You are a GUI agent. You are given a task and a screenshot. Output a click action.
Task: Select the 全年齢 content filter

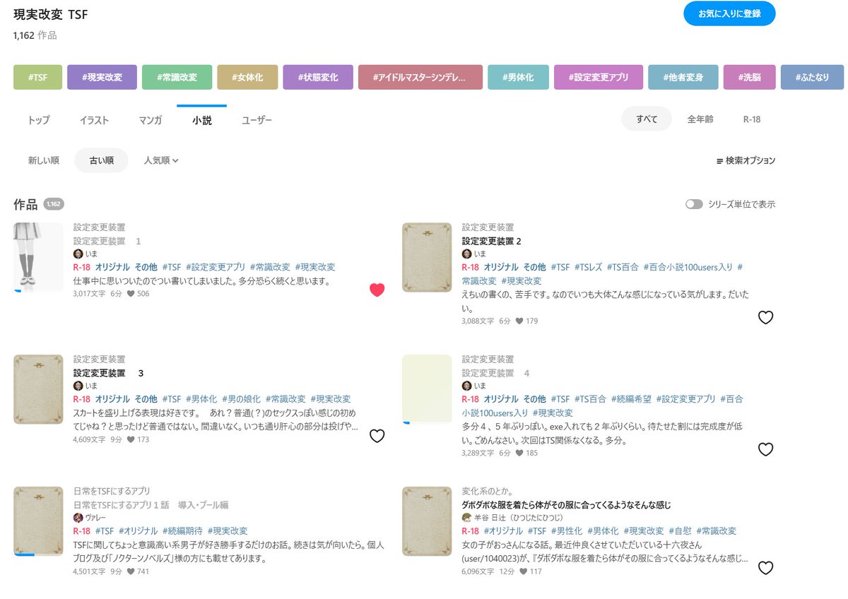click(700, 119)
